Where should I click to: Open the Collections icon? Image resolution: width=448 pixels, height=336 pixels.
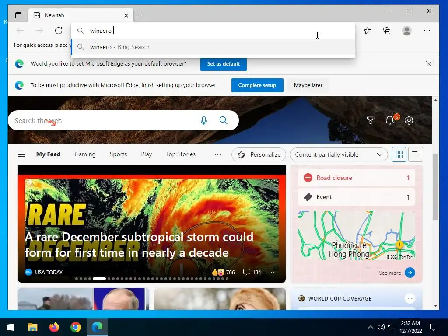tap(387, 31)
